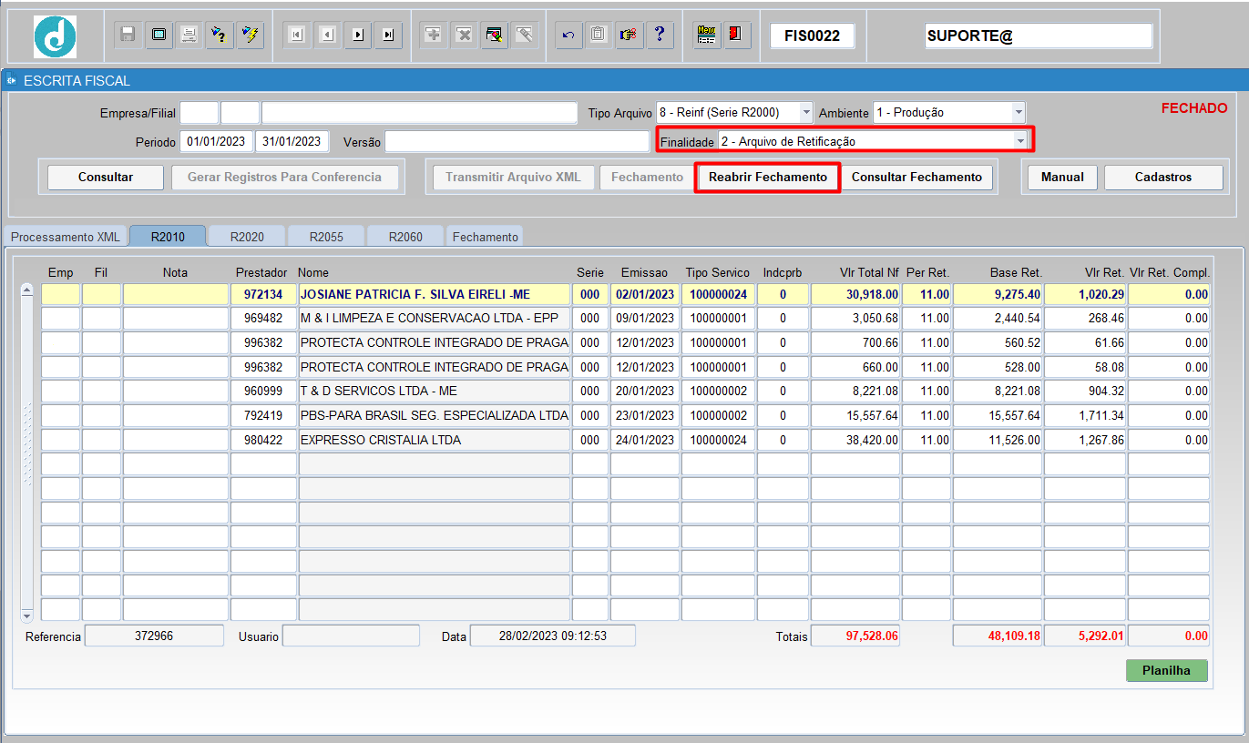Screen dimensions: 1249x743
Task: Click the eraser clear record icon
Action: [524, 35]
